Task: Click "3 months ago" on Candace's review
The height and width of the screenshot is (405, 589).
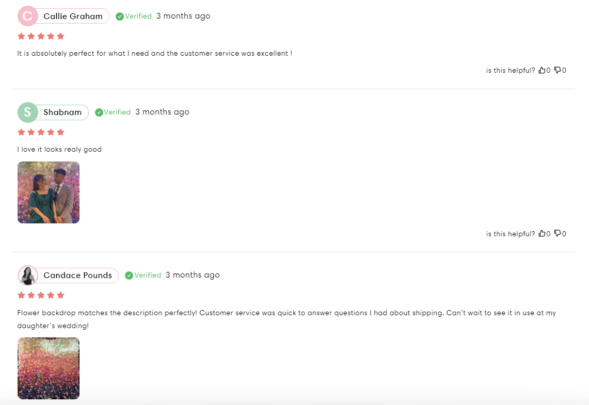Action: [193, 275]
